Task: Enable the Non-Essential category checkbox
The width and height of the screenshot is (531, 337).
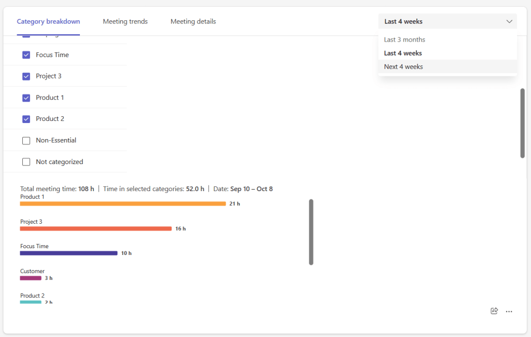Action: tap(26, 140)
